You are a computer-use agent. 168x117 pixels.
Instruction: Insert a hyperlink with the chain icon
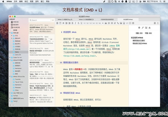(x=118, y=23)
